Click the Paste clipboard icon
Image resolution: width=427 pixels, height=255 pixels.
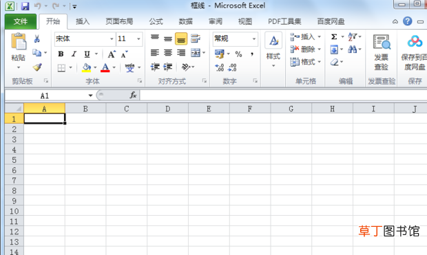[x=19, y=42]
